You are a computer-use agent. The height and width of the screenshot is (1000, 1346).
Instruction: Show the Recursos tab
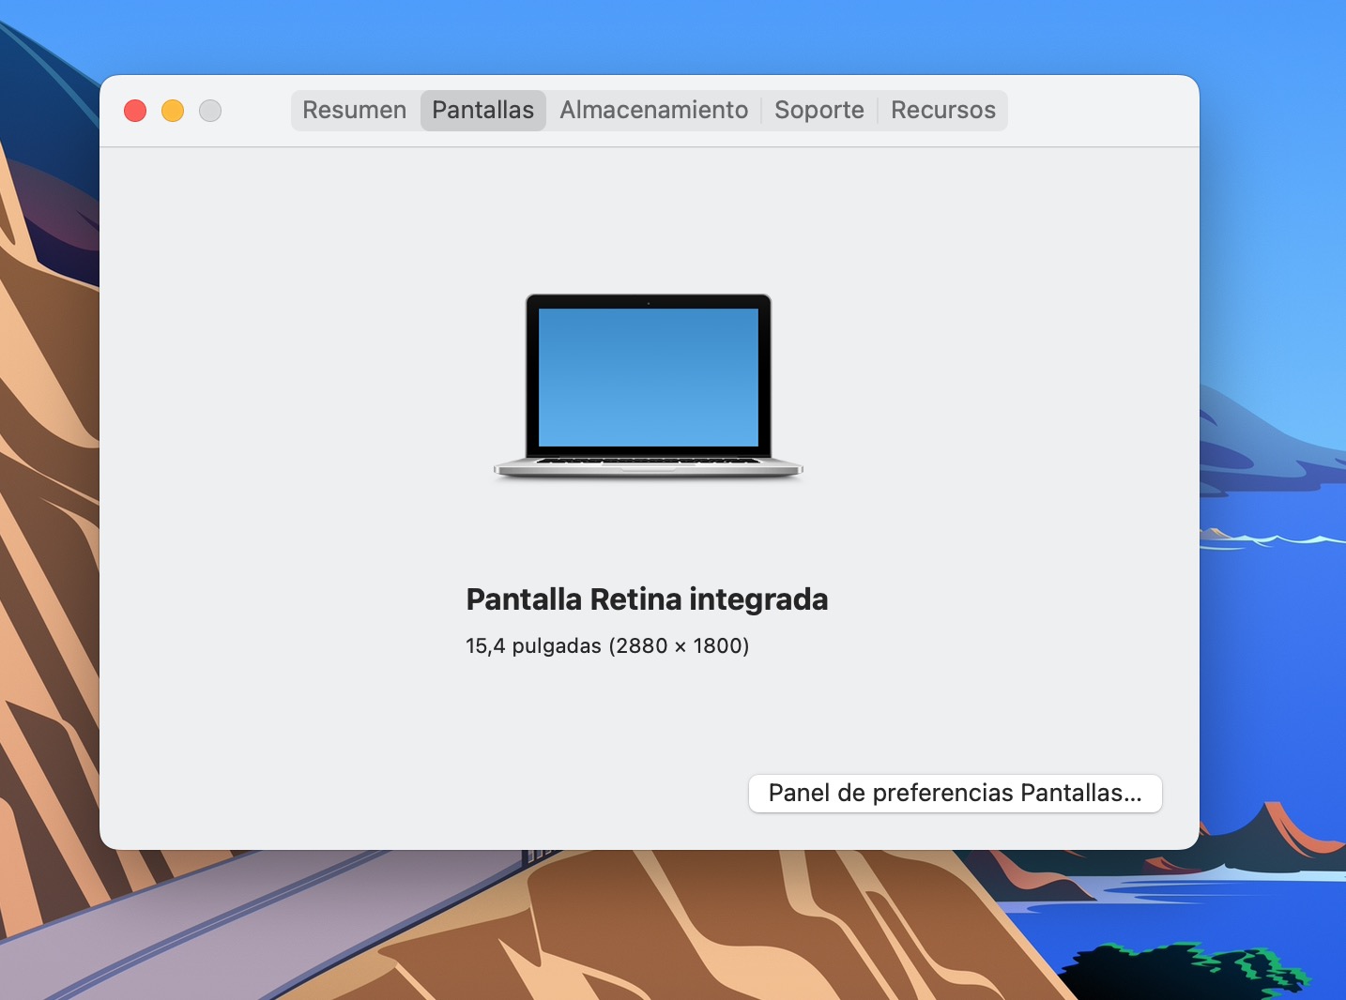(x=942, y=111)
